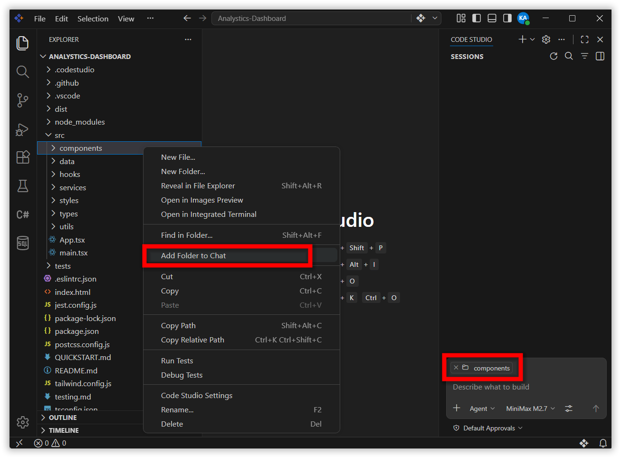Image resolution: width=621 pixels, height=458 pixels.
Task: Search sessions with the magnifier icon
Action: [569, 56]
